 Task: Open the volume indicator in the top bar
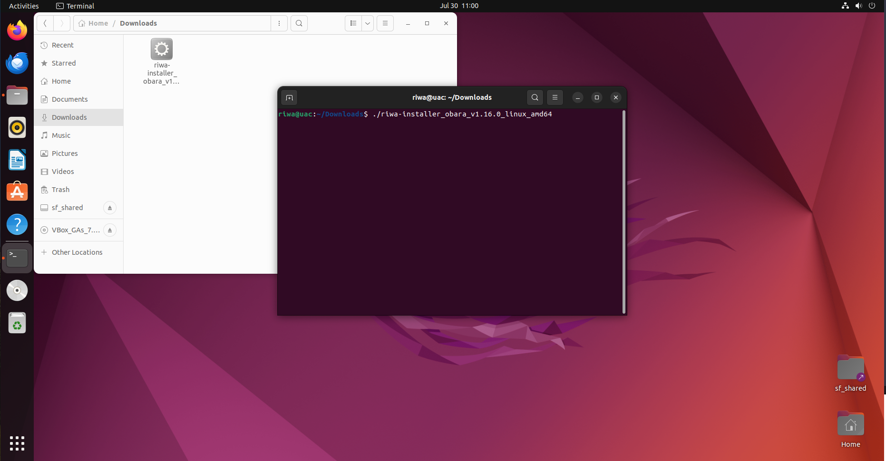tap(858, 6)
